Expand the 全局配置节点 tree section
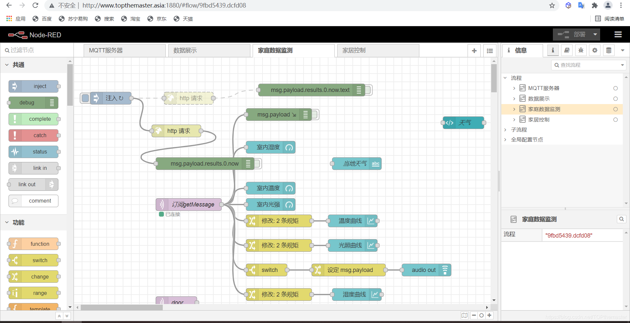The height and width of the screenshot is (323, 630). pyautogui.click(x=505, y=140)
